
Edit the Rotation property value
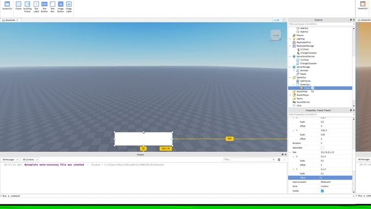pos(336,143)
